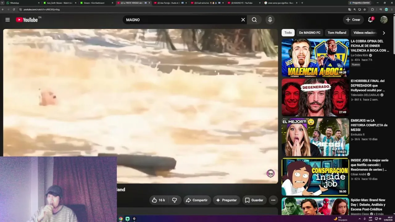Image resolution: width=395 pixels, height=222 pixels.
Task: Show more filter chips with the arrow
Action: pyautogui.click(x=384, y=33)
